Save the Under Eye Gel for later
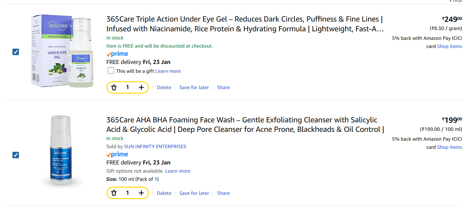This screenshot has width=469, height=218. click(x=194, y=87)
